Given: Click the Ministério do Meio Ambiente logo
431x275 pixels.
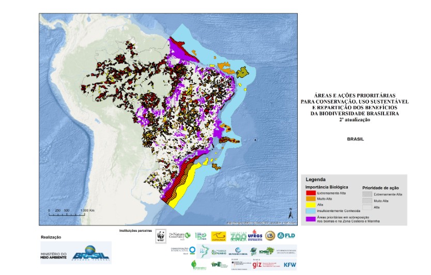Looking at the screenshot, I should click(x=54, y=255).
